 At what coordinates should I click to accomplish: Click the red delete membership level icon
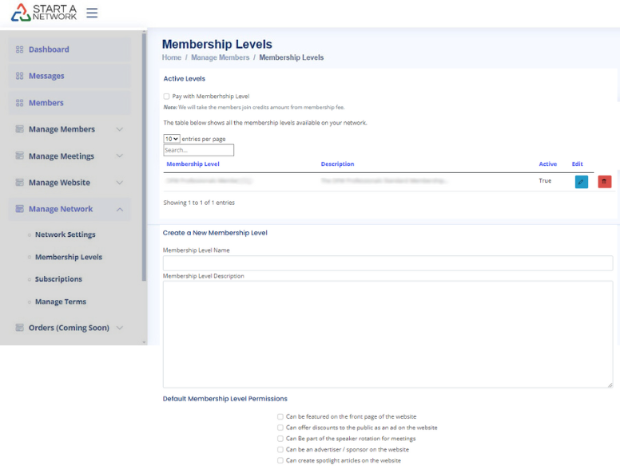604,182
